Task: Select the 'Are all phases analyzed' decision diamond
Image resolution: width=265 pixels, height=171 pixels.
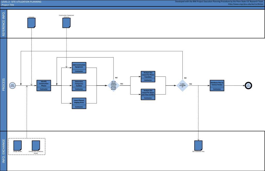Action: coord(114,85)
